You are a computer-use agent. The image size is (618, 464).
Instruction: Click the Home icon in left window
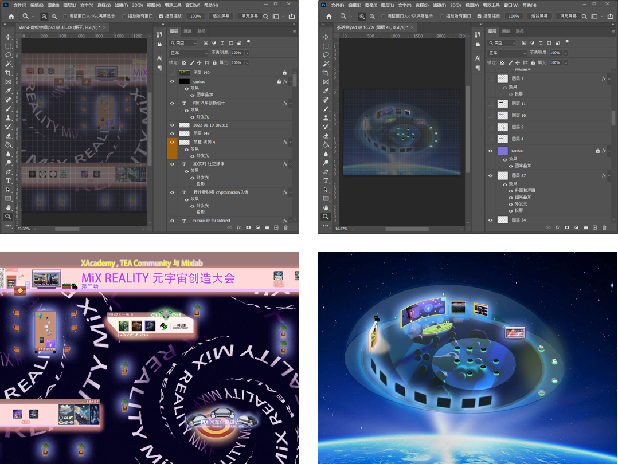point(11,17)
